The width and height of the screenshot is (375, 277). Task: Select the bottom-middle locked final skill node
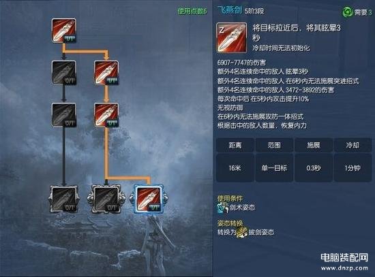point(106,199)
